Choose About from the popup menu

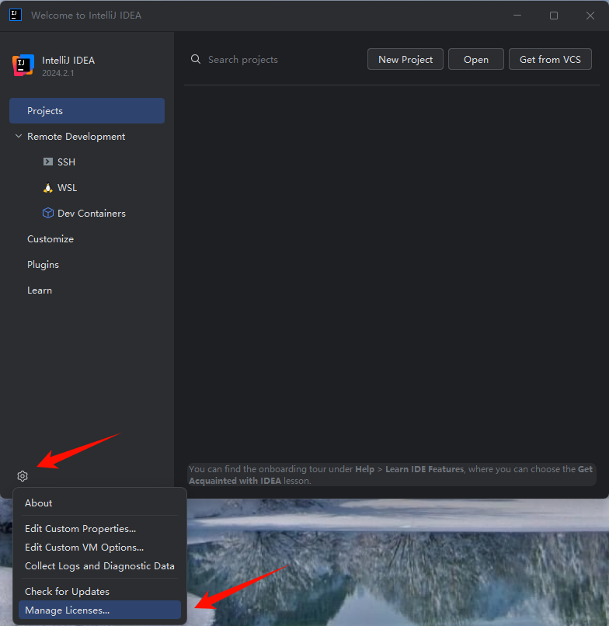[x=99, y=503]
